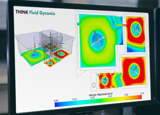
Task: Select the top-right tank impeller
Action: pyautogui.click(x=136, y=29)
